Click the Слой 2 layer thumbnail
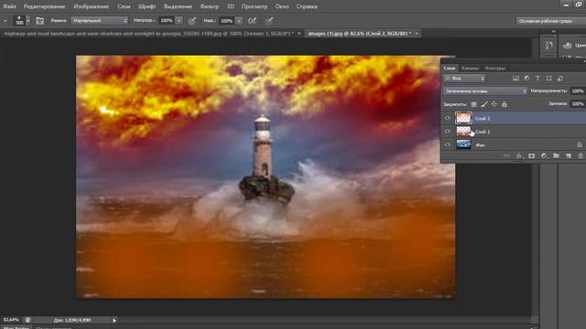586x329 pixels. [463, 118]
